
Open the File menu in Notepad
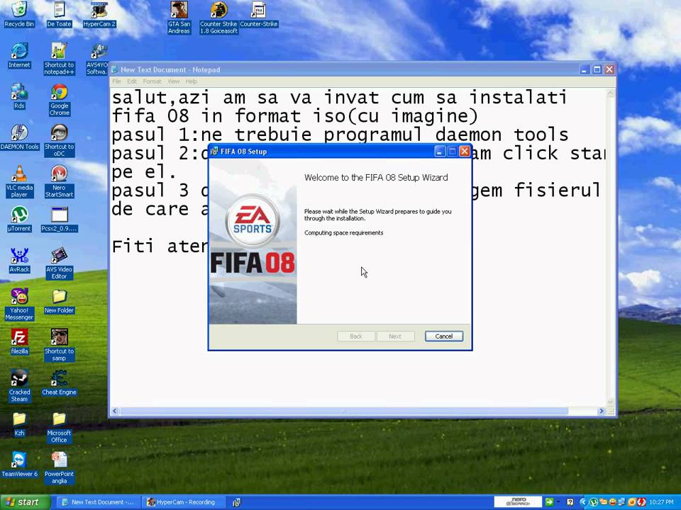(116, 81)
